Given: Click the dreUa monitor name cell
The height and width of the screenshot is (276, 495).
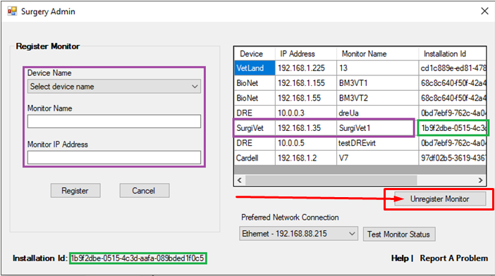Looking at the screenshot, I should tap(377, 113).
